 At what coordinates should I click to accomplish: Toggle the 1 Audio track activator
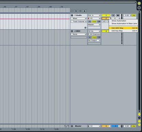106,15
